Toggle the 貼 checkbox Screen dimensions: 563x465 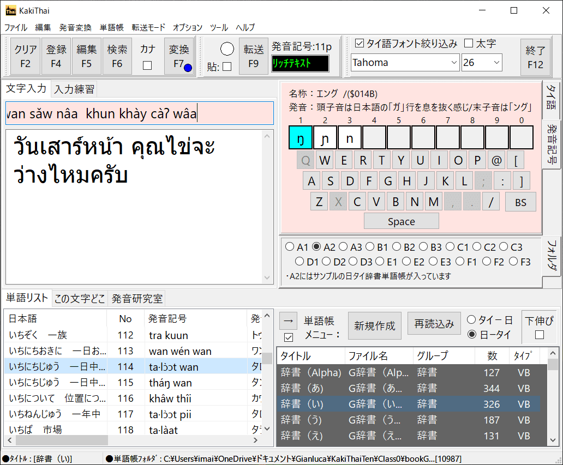(x=227, y=67)
